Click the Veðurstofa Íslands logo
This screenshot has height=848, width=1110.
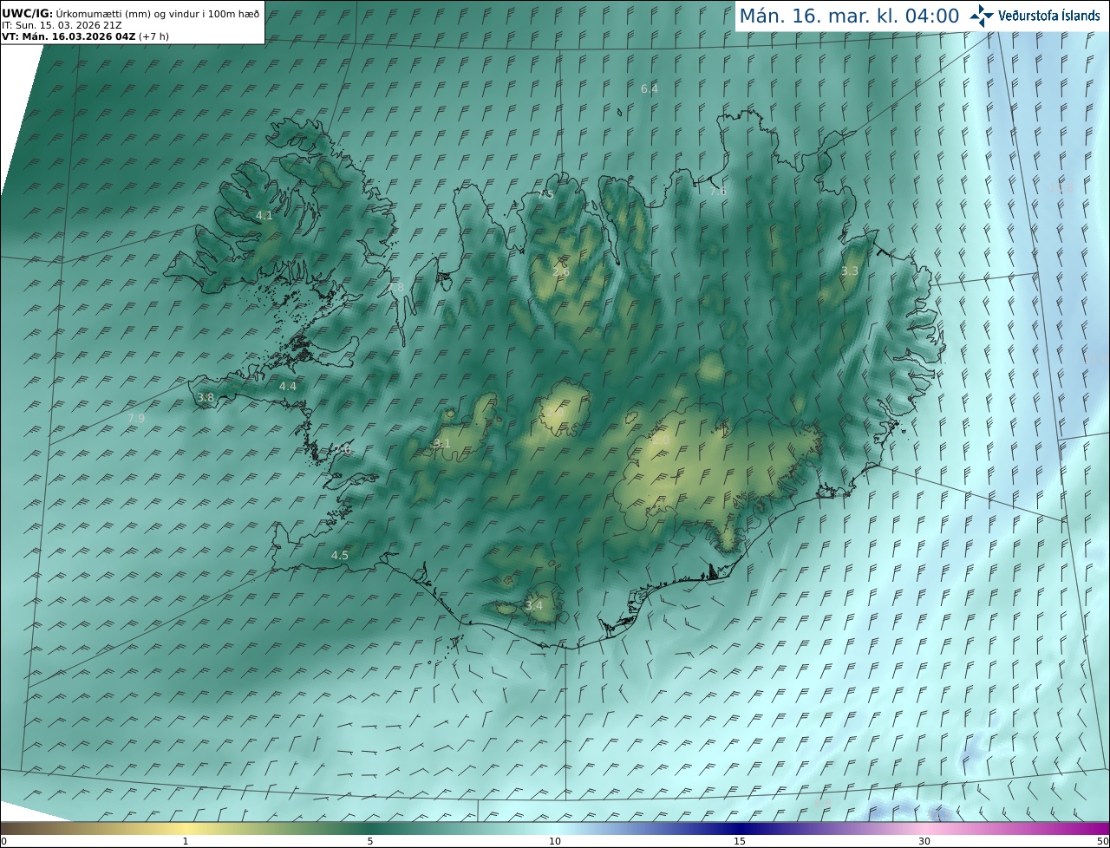pos(1035,16)
